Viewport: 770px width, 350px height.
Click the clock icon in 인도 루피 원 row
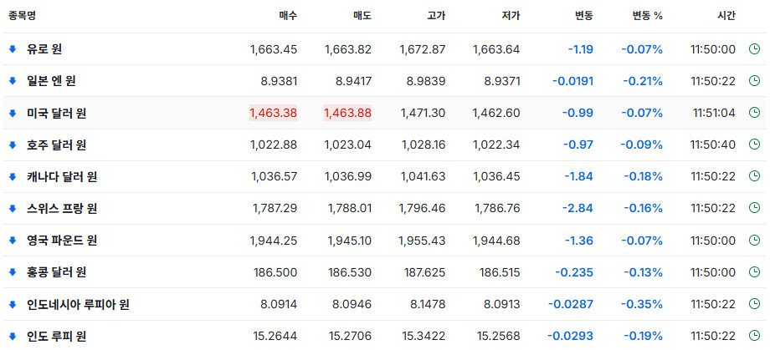click(754, 336)
